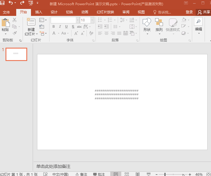Click the zoom slider in status bar
The height and width of the screenshot is (176, 211).
165,174
